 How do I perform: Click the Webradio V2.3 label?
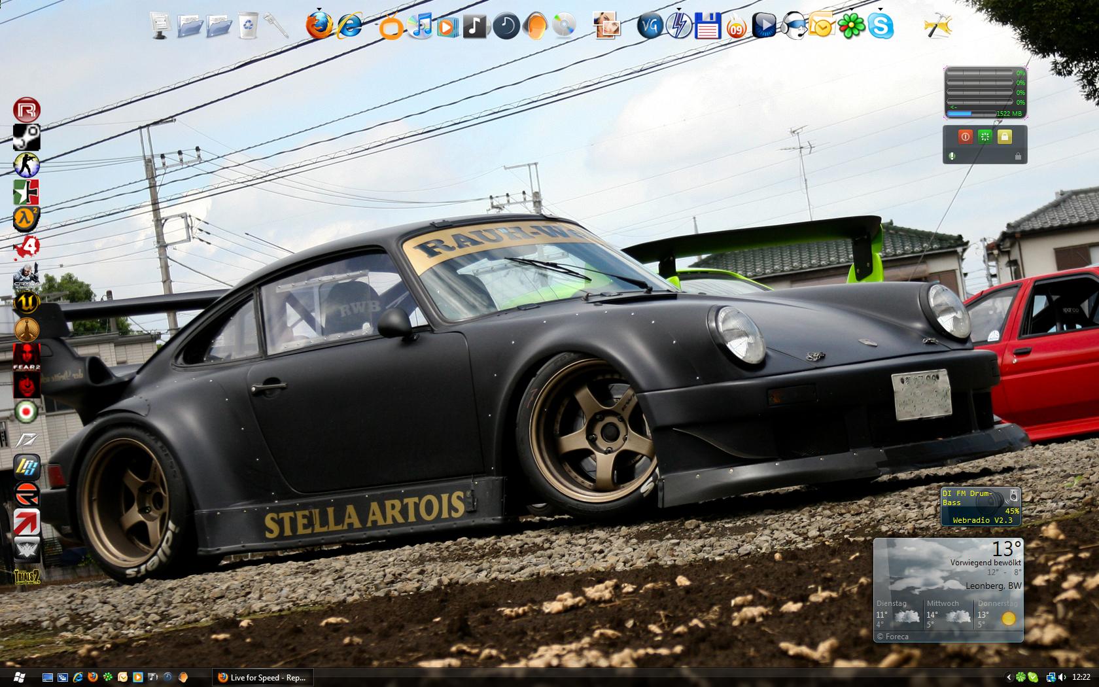[983, 520]
